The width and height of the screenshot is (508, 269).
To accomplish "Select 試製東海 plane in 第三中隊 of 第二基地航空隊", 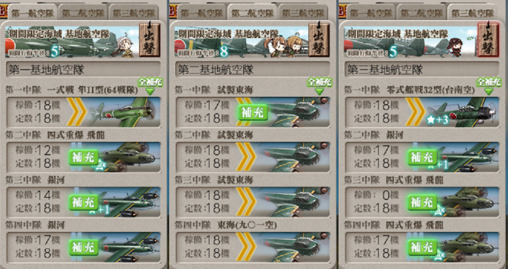I will pos(253,202).
